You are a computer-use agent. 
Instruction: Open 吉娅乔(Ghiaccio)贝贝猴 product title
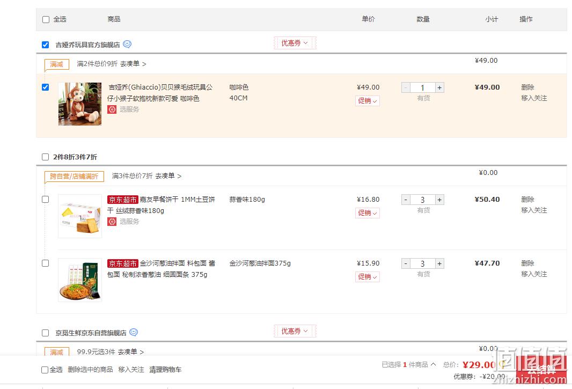pyautogui.click(x=160, y=93)
